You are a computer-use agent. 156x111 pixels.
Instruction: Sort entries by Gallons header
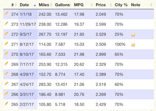point(63,5)
